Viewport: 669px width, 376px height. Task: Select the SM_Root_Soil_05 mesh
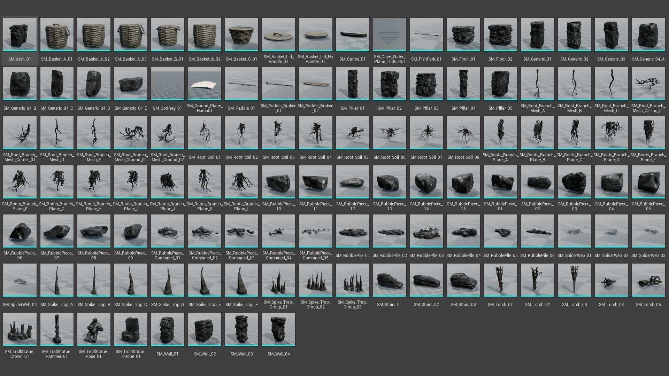352,133
